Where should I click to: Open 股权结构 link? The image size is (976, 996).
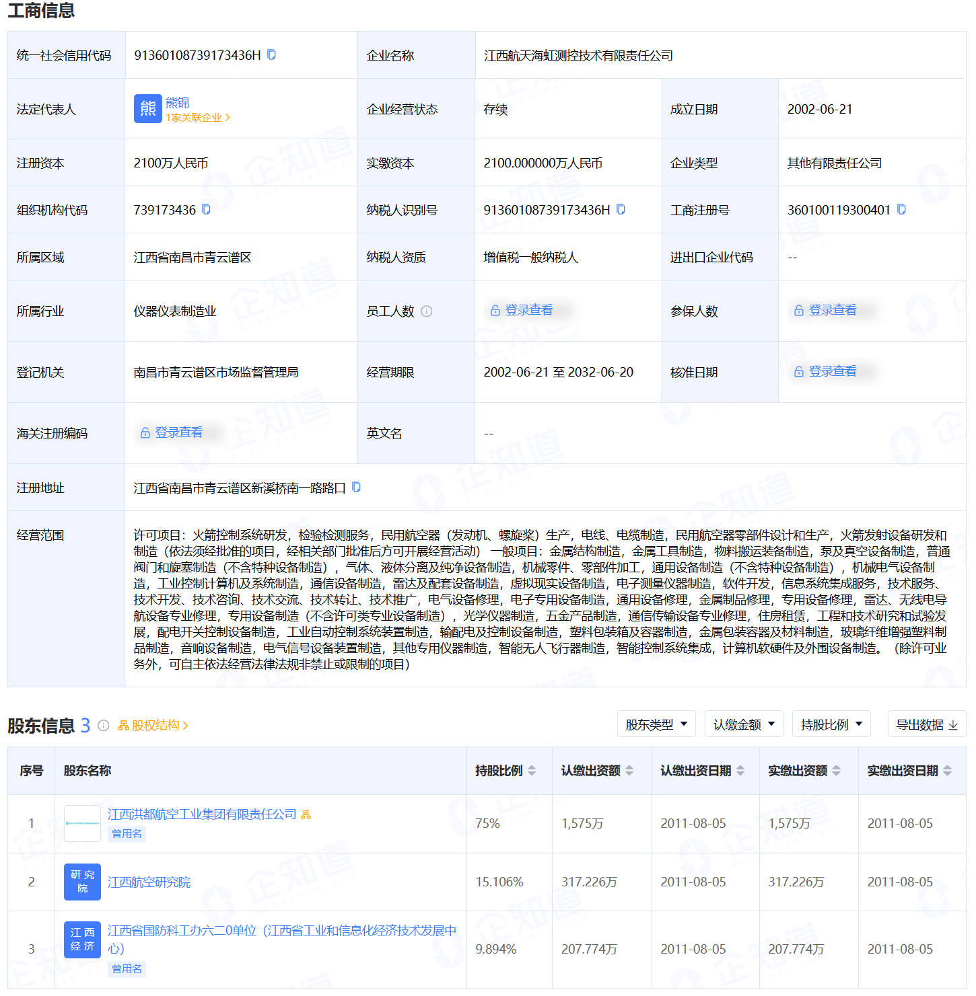pos(153,726)
